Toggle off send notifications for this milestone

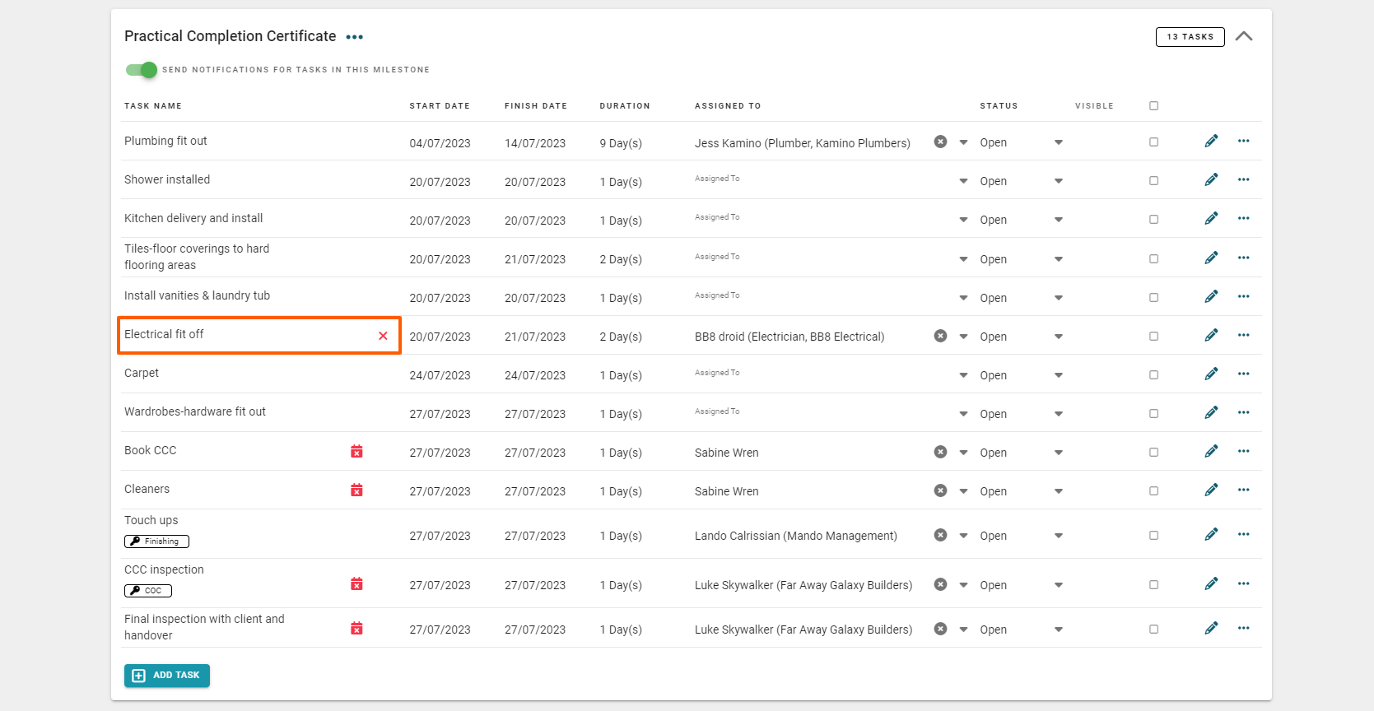click(142, 70)
